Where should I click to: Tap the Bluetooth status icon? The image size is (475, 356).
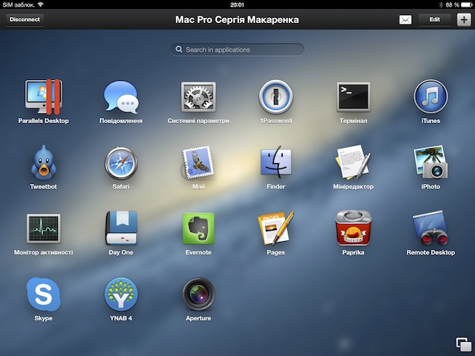click(x=441, y=4)
